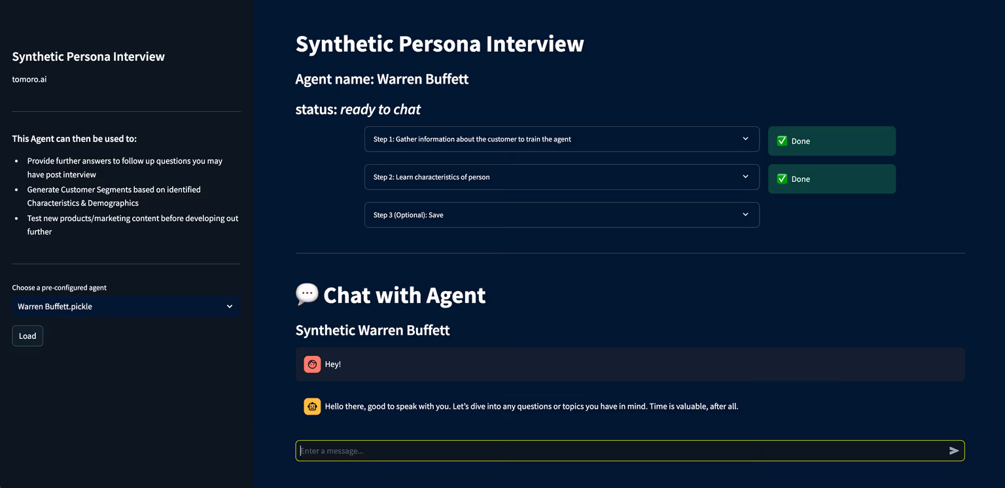Expand Step 3 (Optional): Save
1005x488 pixels.
562,215
